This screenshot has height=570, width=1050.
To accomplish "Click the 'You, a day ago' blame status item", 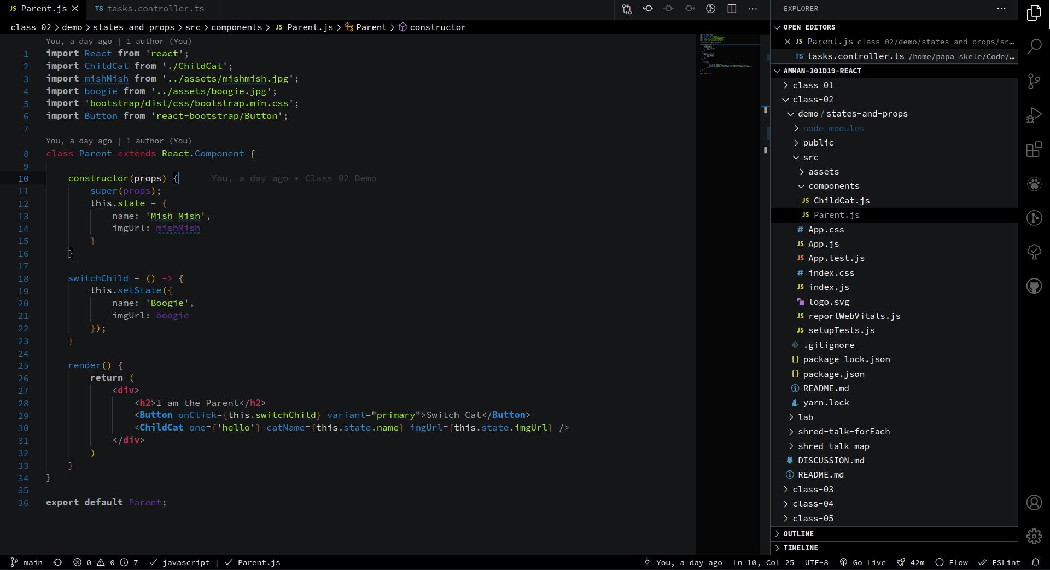I will click(683, 562).
